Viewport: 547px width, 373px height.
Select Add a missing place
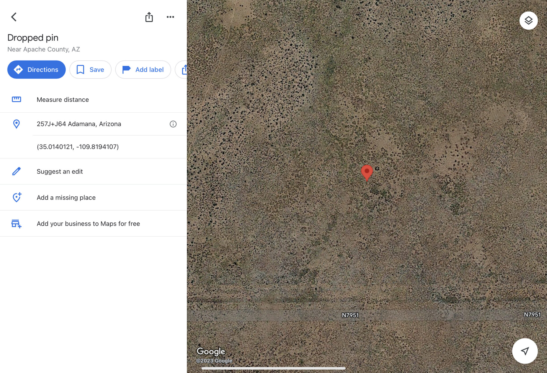pos(93,197)
